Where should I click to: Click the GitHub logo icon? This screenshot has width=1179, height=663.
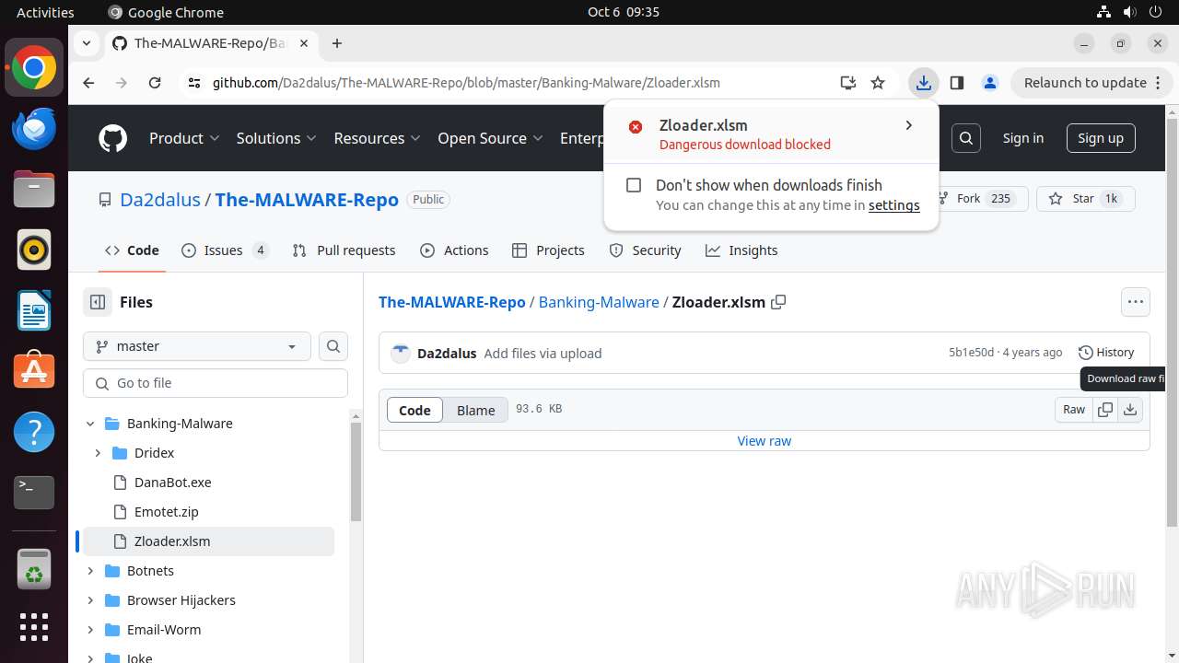click(x=112, y=138)
